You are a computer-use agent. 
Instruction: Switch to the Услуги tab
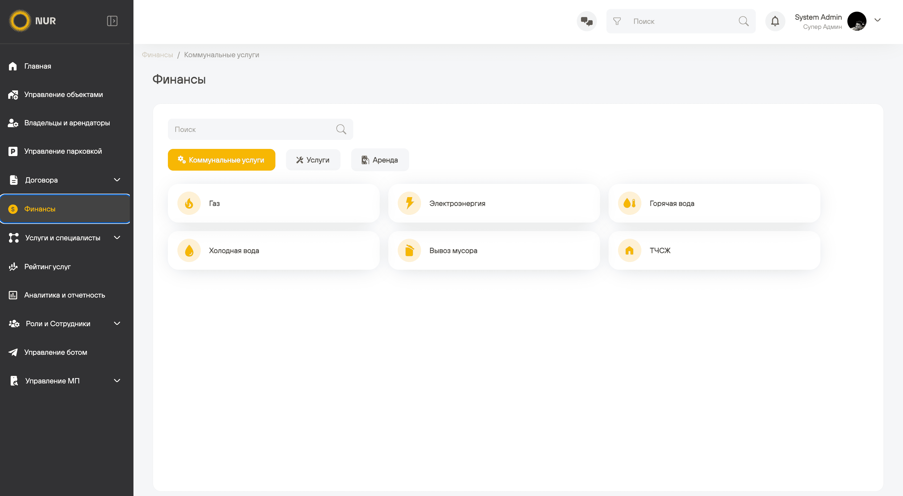click(x=313, y=160)
